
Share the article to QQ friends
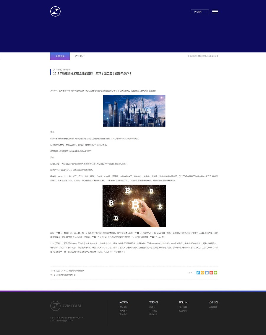pos(207,273)
